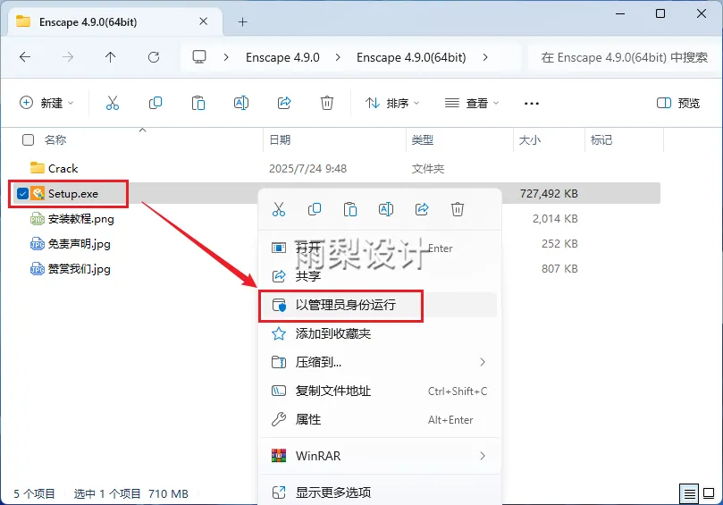Viewport: 723px width, 505px height.
Task: Click Delete trash icon in context menu
Action: click(x=458, y=209)
